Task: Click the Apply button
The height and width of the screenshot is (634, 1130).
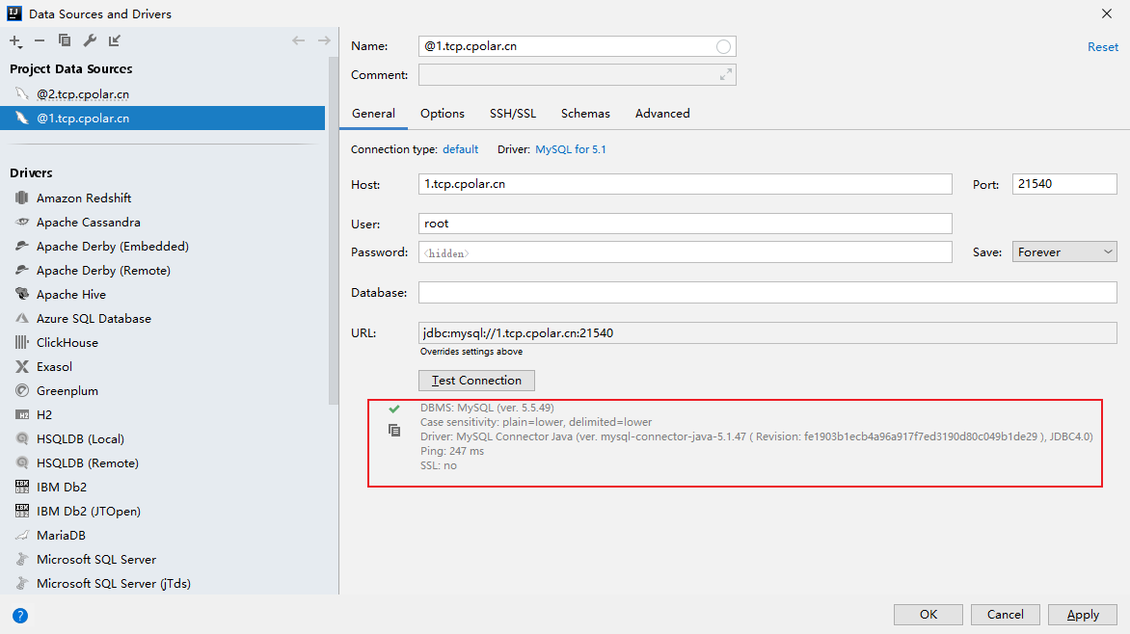Action: click(x=1083, y=615)
